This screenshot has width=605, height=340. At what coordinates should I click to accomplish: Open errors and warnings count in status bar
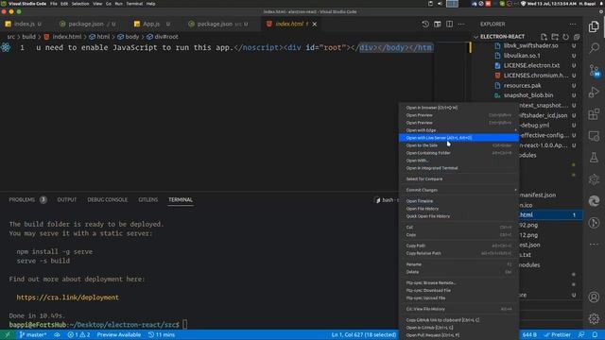pos(78,334)
